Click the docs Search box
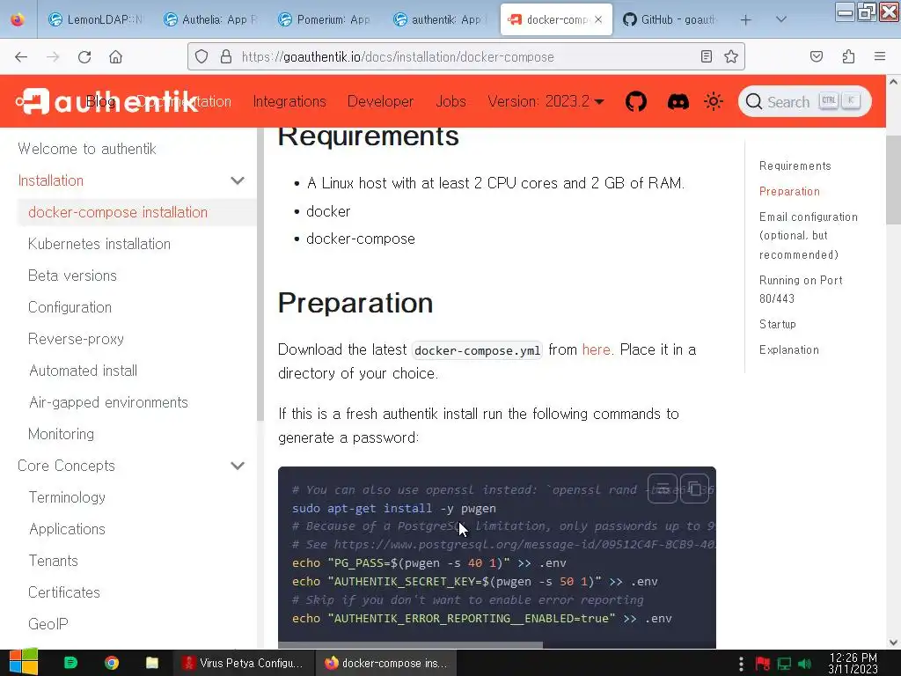Viewport: 901px width, 676px height. pyautogui.click(x=804, y=102)
